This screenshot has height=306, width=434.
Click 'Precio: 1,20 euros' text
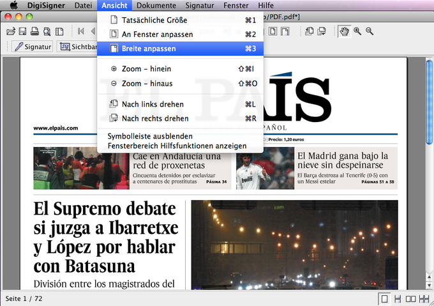click(286, 139)
